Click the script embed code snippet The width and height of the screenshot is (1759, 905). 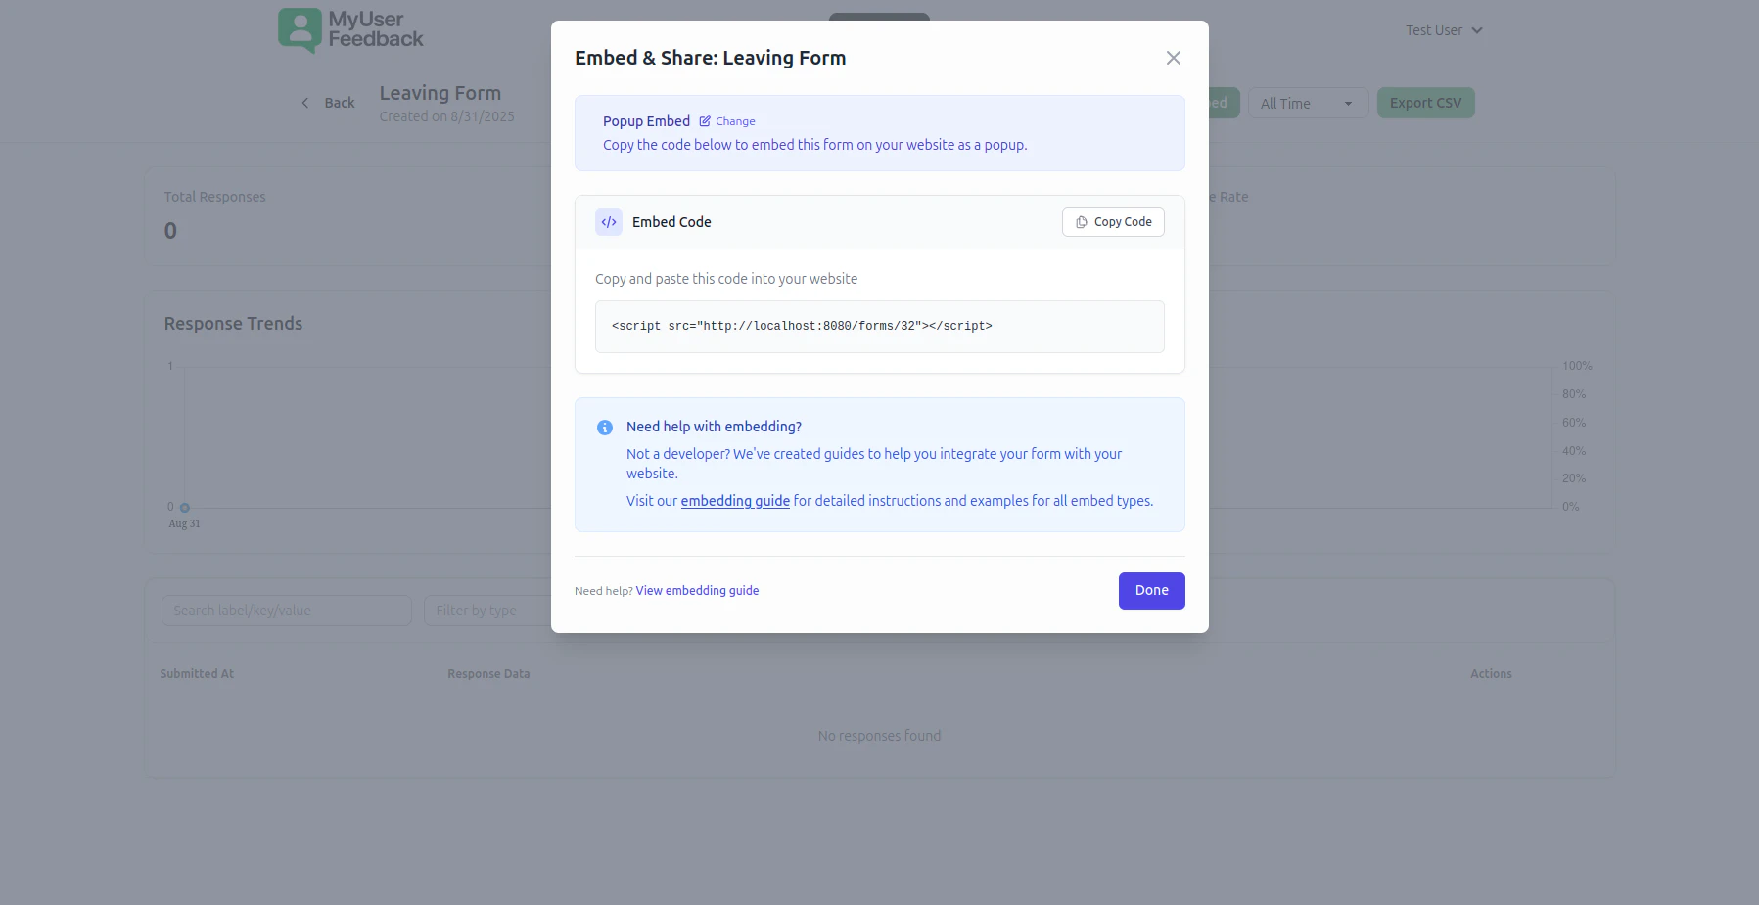pyautogui.click(x=802, y=326)
